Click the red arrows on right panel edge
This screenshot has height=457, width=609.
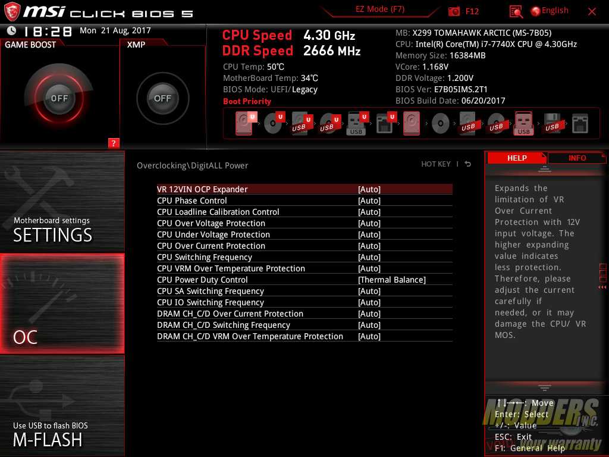coord(602,287)
